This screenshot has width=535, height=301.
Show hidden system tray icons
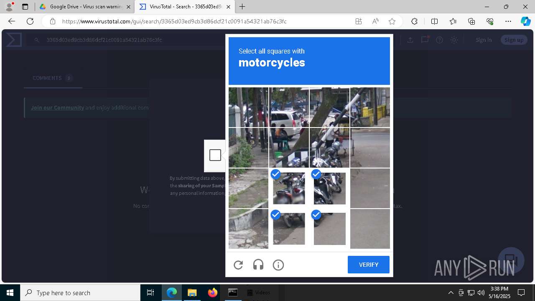click(451, 293)
